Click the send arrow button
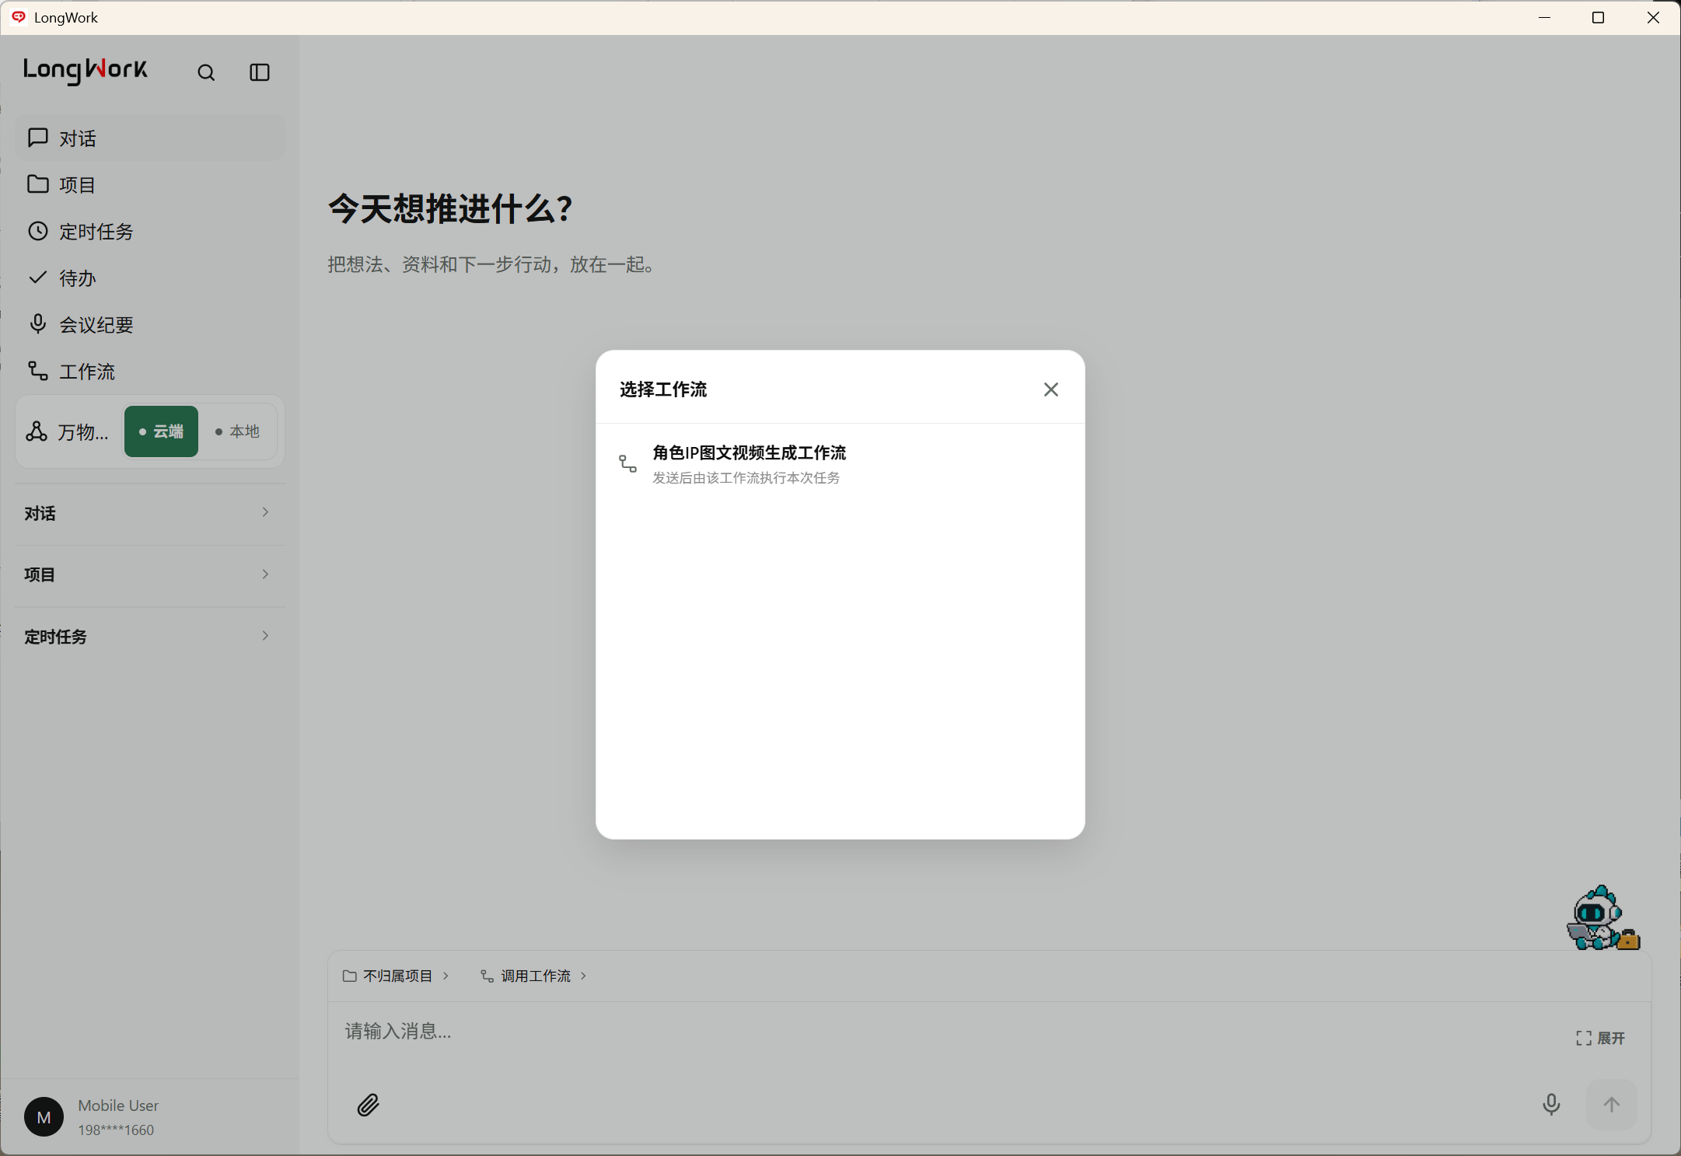The width and height of the screenshot is (1681, 1156). click(1612, 1105)
